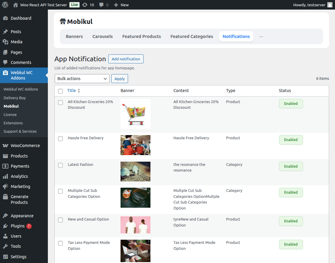The width and height of the screenshot is (335, 263).
Task: Switch to the Carousels tab
Action: pos(102,36)
